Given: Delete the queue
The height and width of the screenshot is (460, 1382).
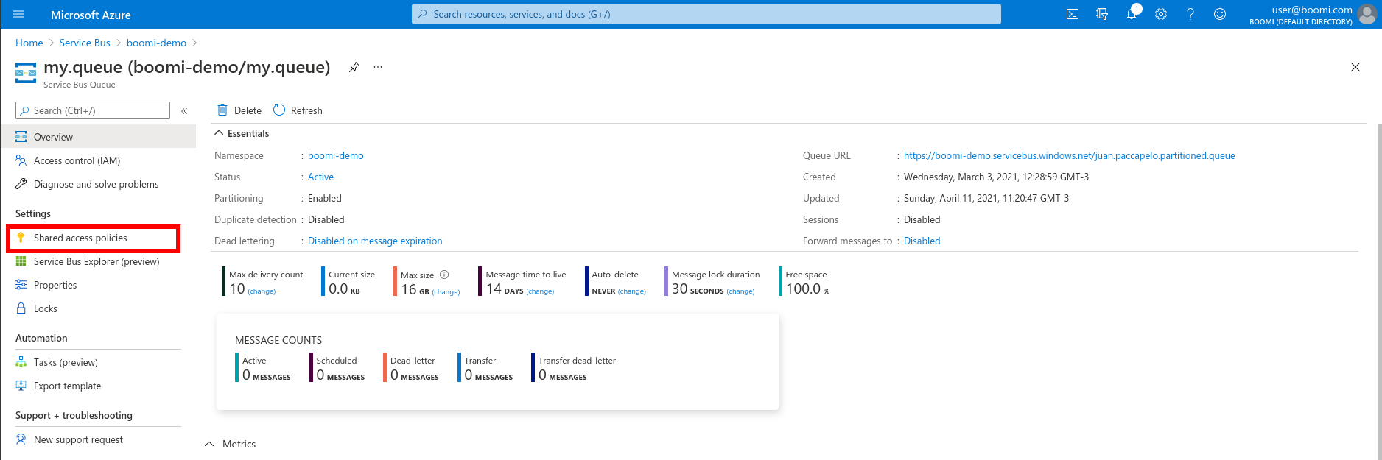Looking at the screenshot, I should click(x=239, y=110).
